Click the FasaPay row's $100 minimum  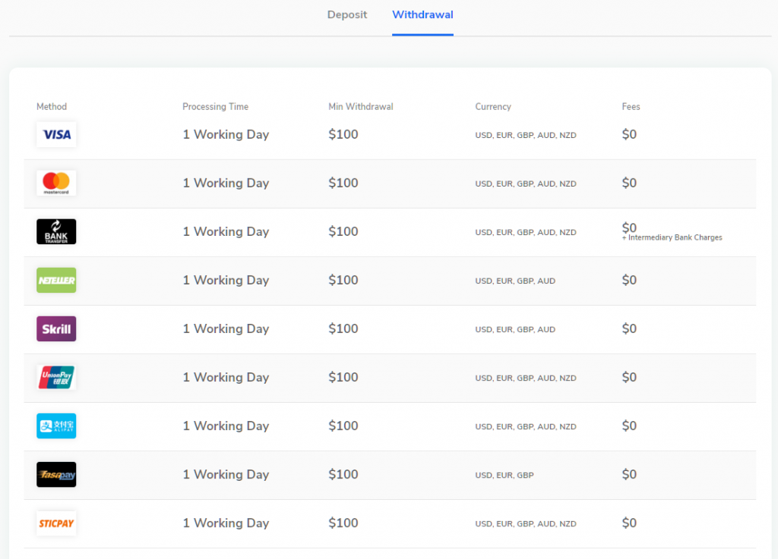point(343,474)
